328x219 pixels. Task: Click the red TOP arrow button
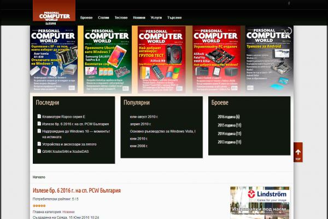(x=298, y=152)
